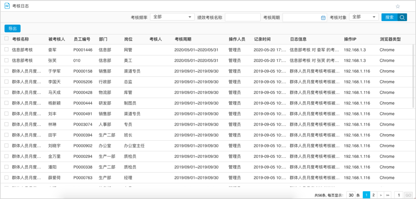Click the GO page jump button
This screenshot has width=416, height=199.
408,195
